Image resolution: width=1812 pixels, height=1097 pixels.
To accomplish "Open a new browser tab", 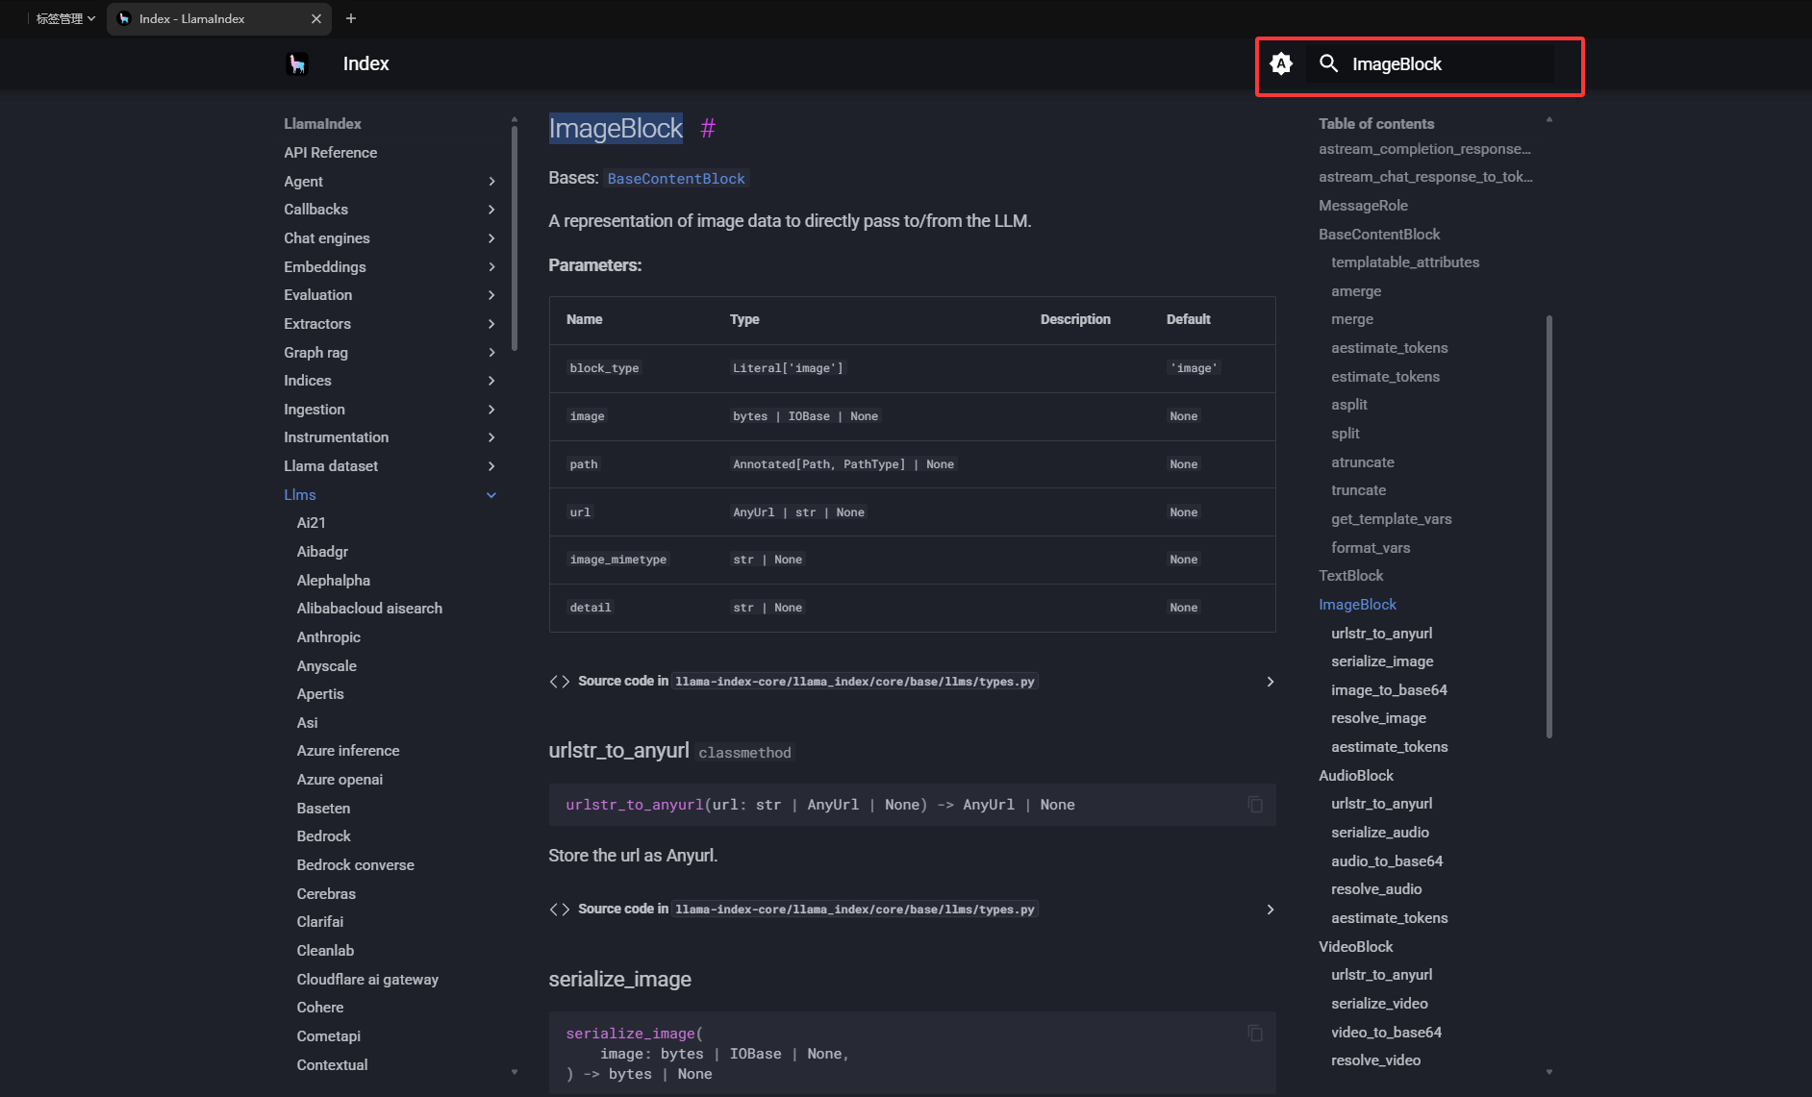I will coord(351,18).
